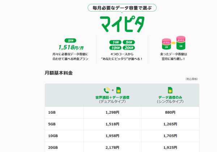This screenshot has width=217, height=152.
Task: Click the text 余ったデータ容量は
Action: click(174, 54)
